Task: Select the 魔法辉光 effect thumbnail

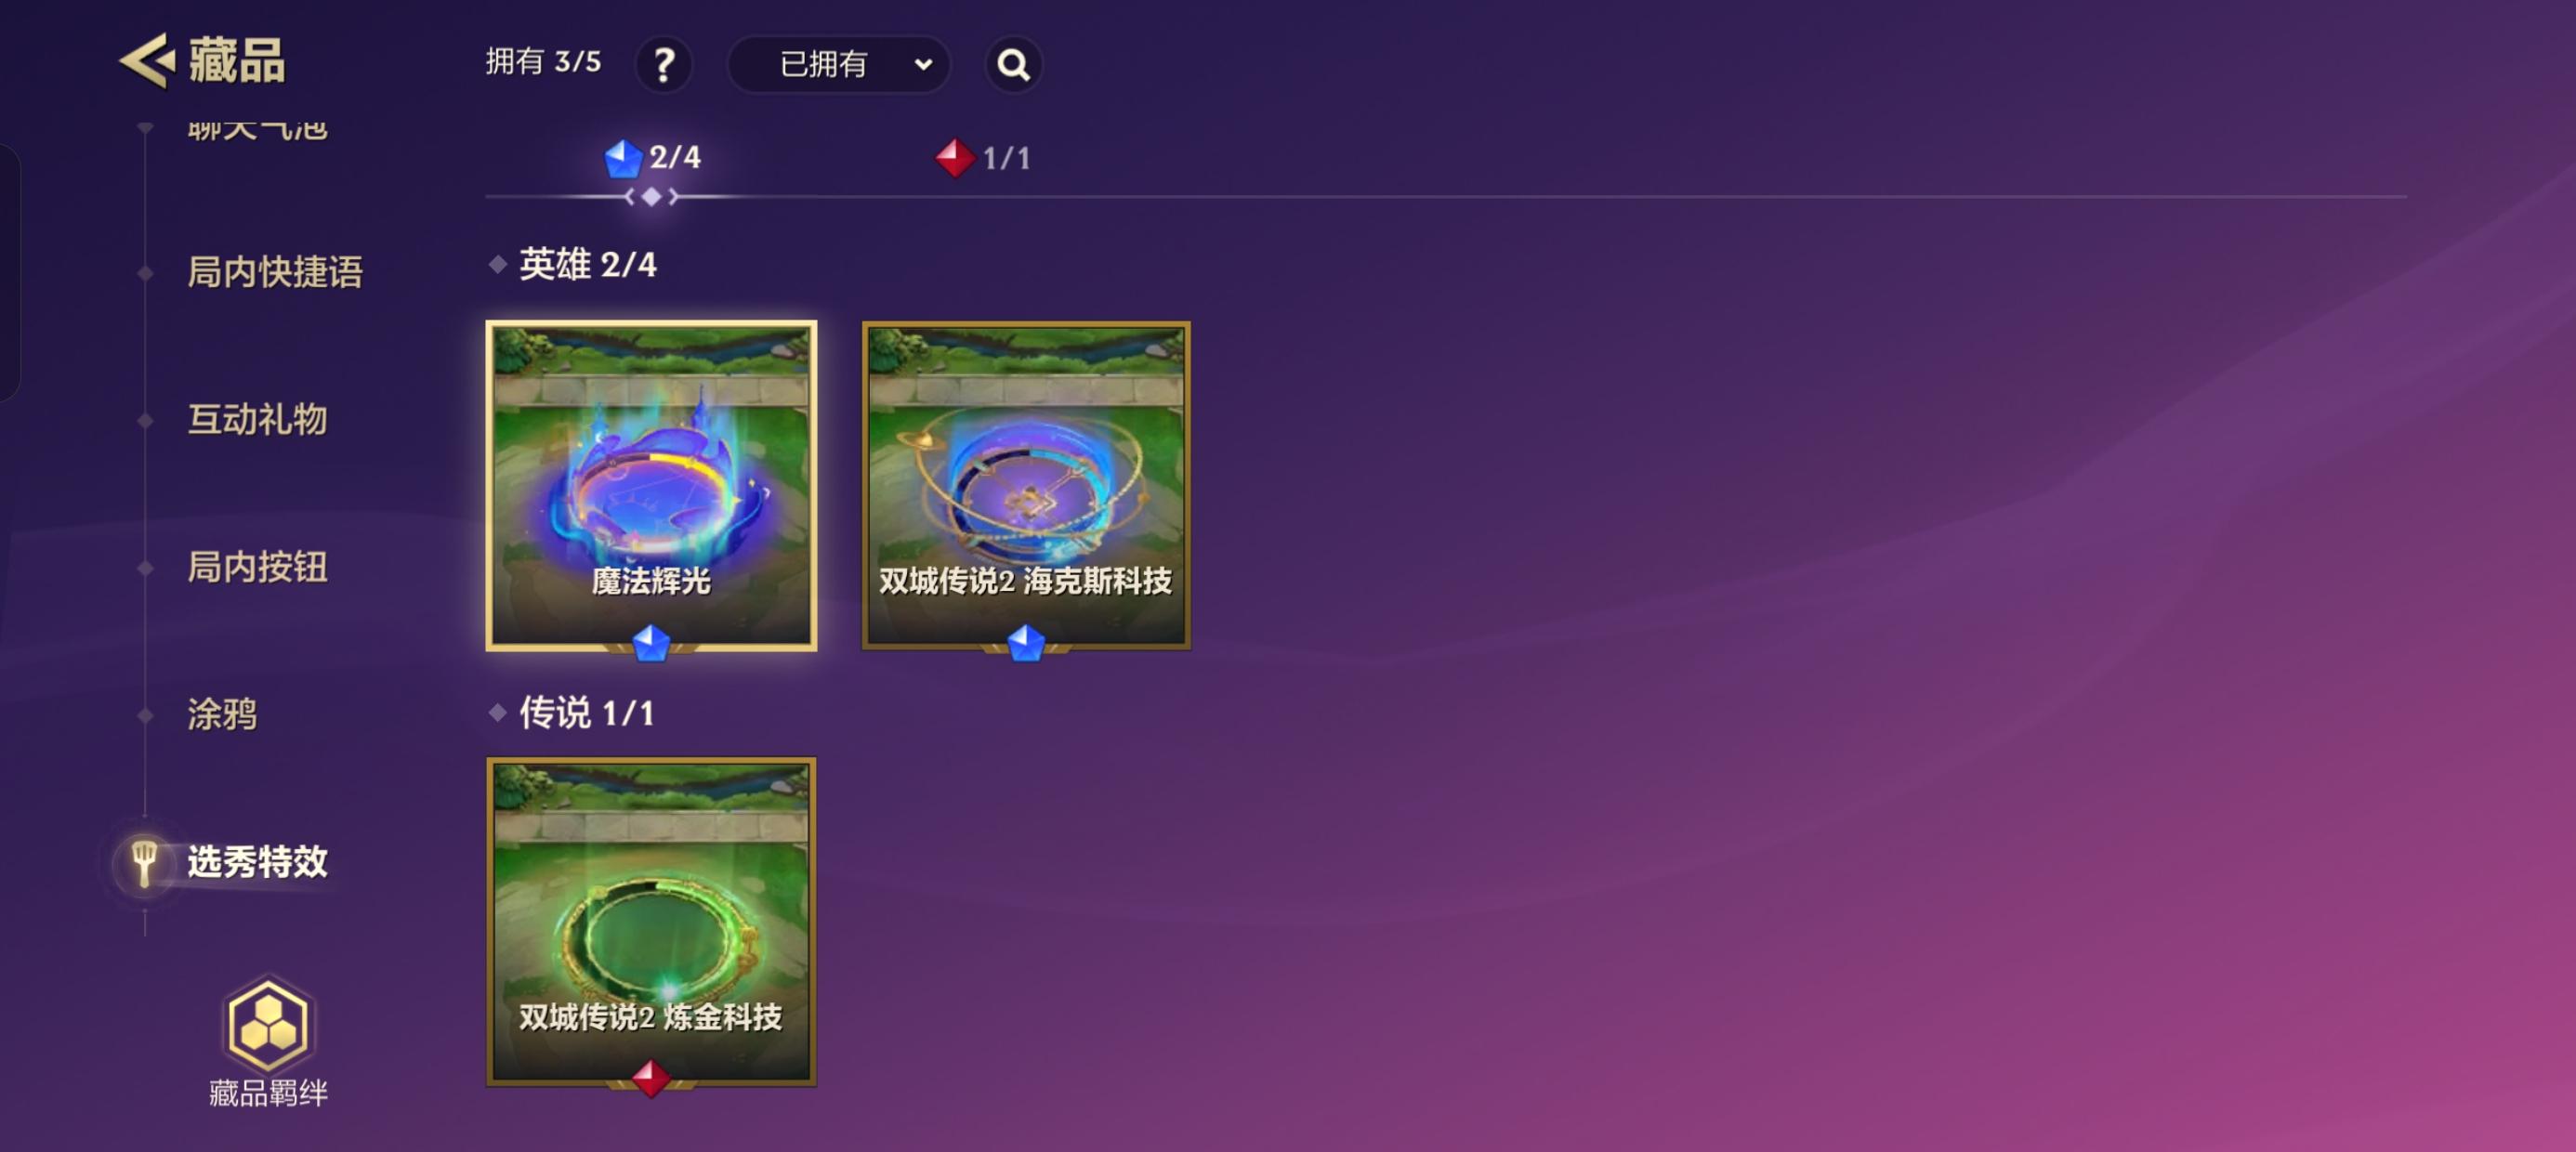Action: (651, 485)
